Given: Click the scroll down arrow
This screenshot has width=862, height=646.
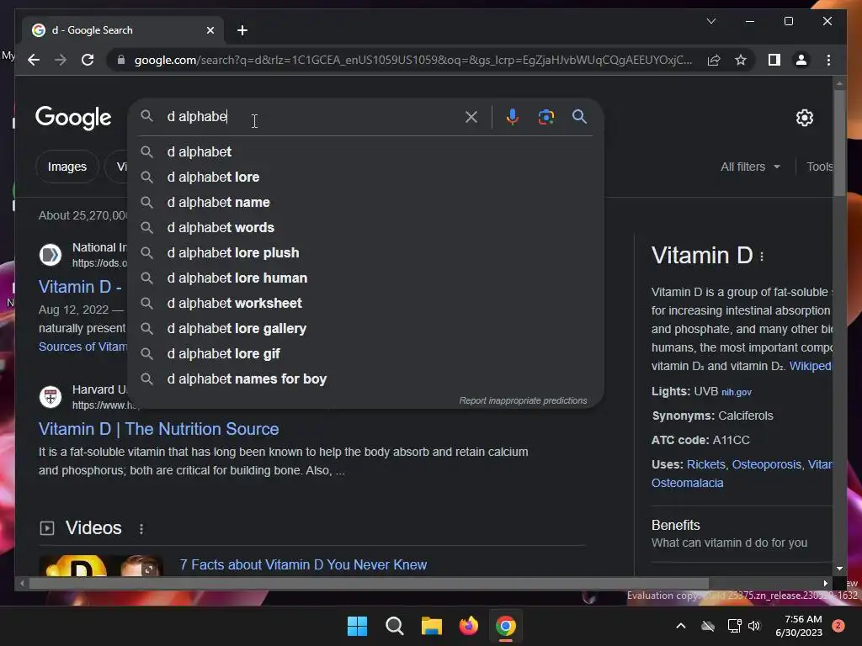Looking at the screenshot, I should tap(839, 569).
